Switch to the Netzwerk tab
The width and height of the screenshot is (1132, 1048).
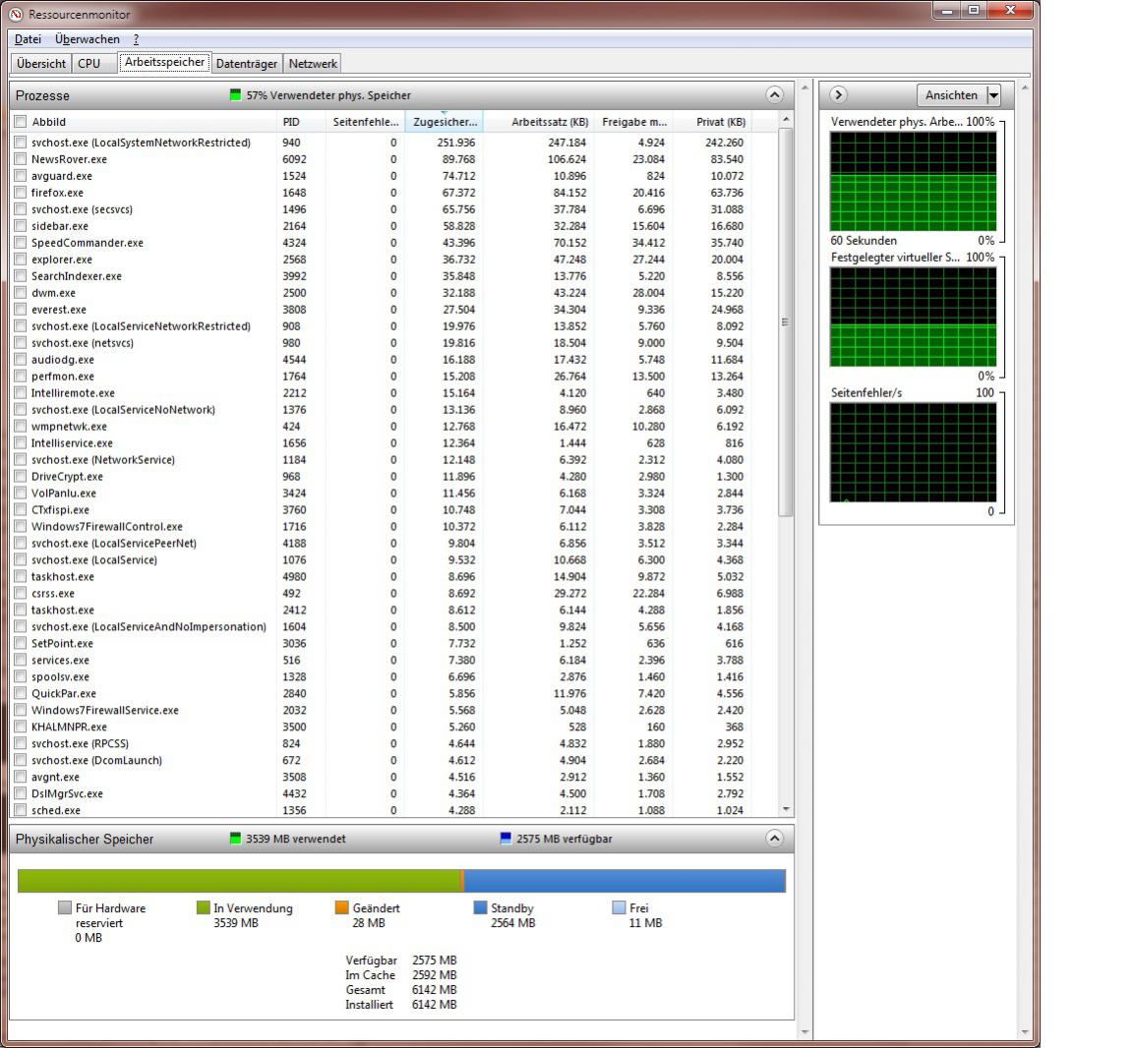(313, 64)
